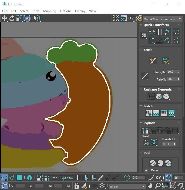Activate the Relax brush
This screenshot has width=185, height=190.
pyautogui.click(x=165, y=60)
